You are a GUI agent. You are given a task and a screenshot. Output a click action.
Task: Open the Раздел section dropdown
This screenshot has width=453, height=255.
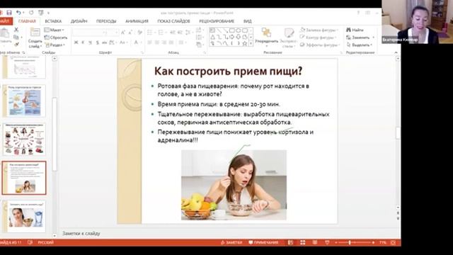55,45
